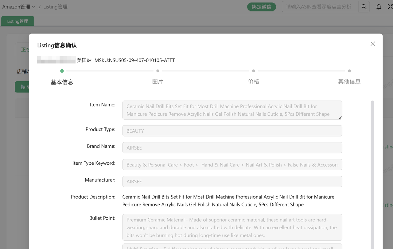This screenshot has width=393, height=249.
Task: Go to the 其他信息 step
Action: [x=349, y=81]
